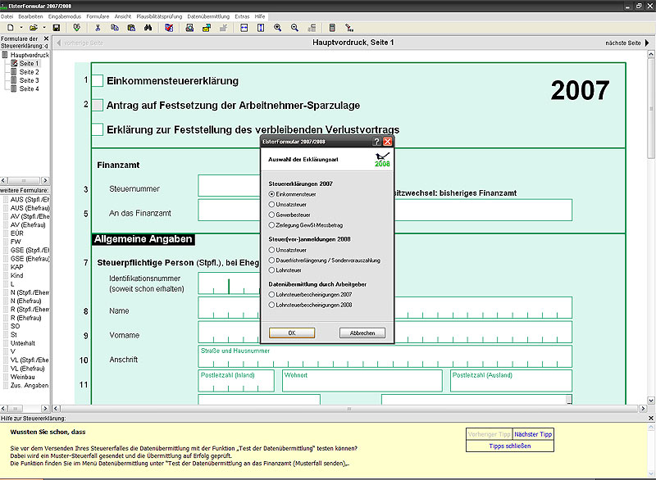Click the green check shield toolbar icon
656x480 pixels.
click(x=76, y=28)
